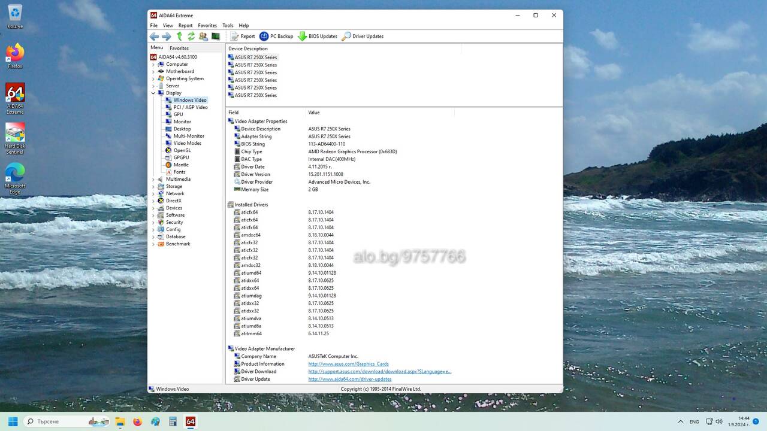The height and width of the screenshot is (431, 767).
Task: Expand the Server tree node
Action: 153,86
